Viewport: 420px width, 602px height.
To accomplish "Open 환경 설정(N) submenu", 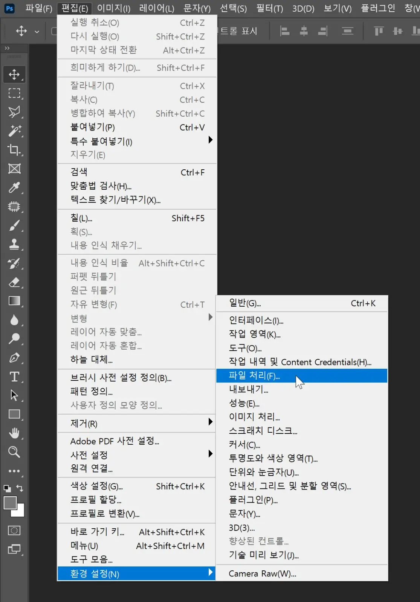I will [x=136, y=573].
